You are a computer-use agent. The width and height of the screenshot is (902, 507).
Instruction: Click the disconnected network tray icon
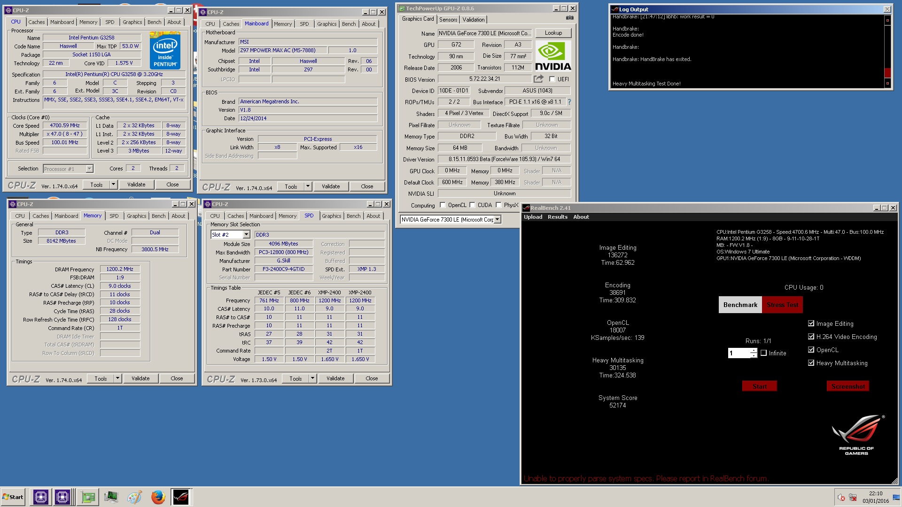click(853, 497)
